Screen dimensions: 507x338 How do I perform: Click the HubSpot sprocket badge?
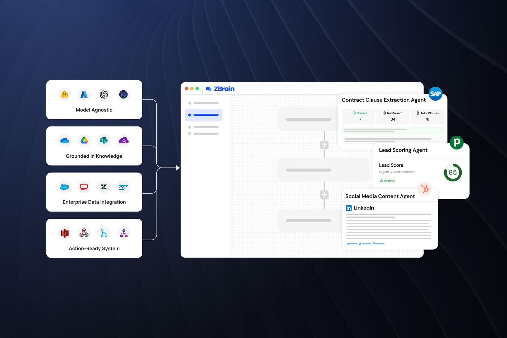point(425,189)
